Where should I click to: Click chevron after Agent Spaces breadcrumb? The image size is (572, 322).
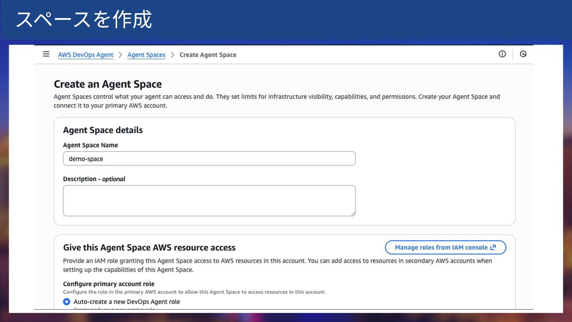[172, 55]
